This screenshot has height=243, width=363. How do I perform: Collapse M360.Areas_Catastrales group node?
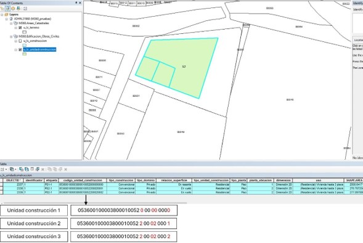pos(11,23)
